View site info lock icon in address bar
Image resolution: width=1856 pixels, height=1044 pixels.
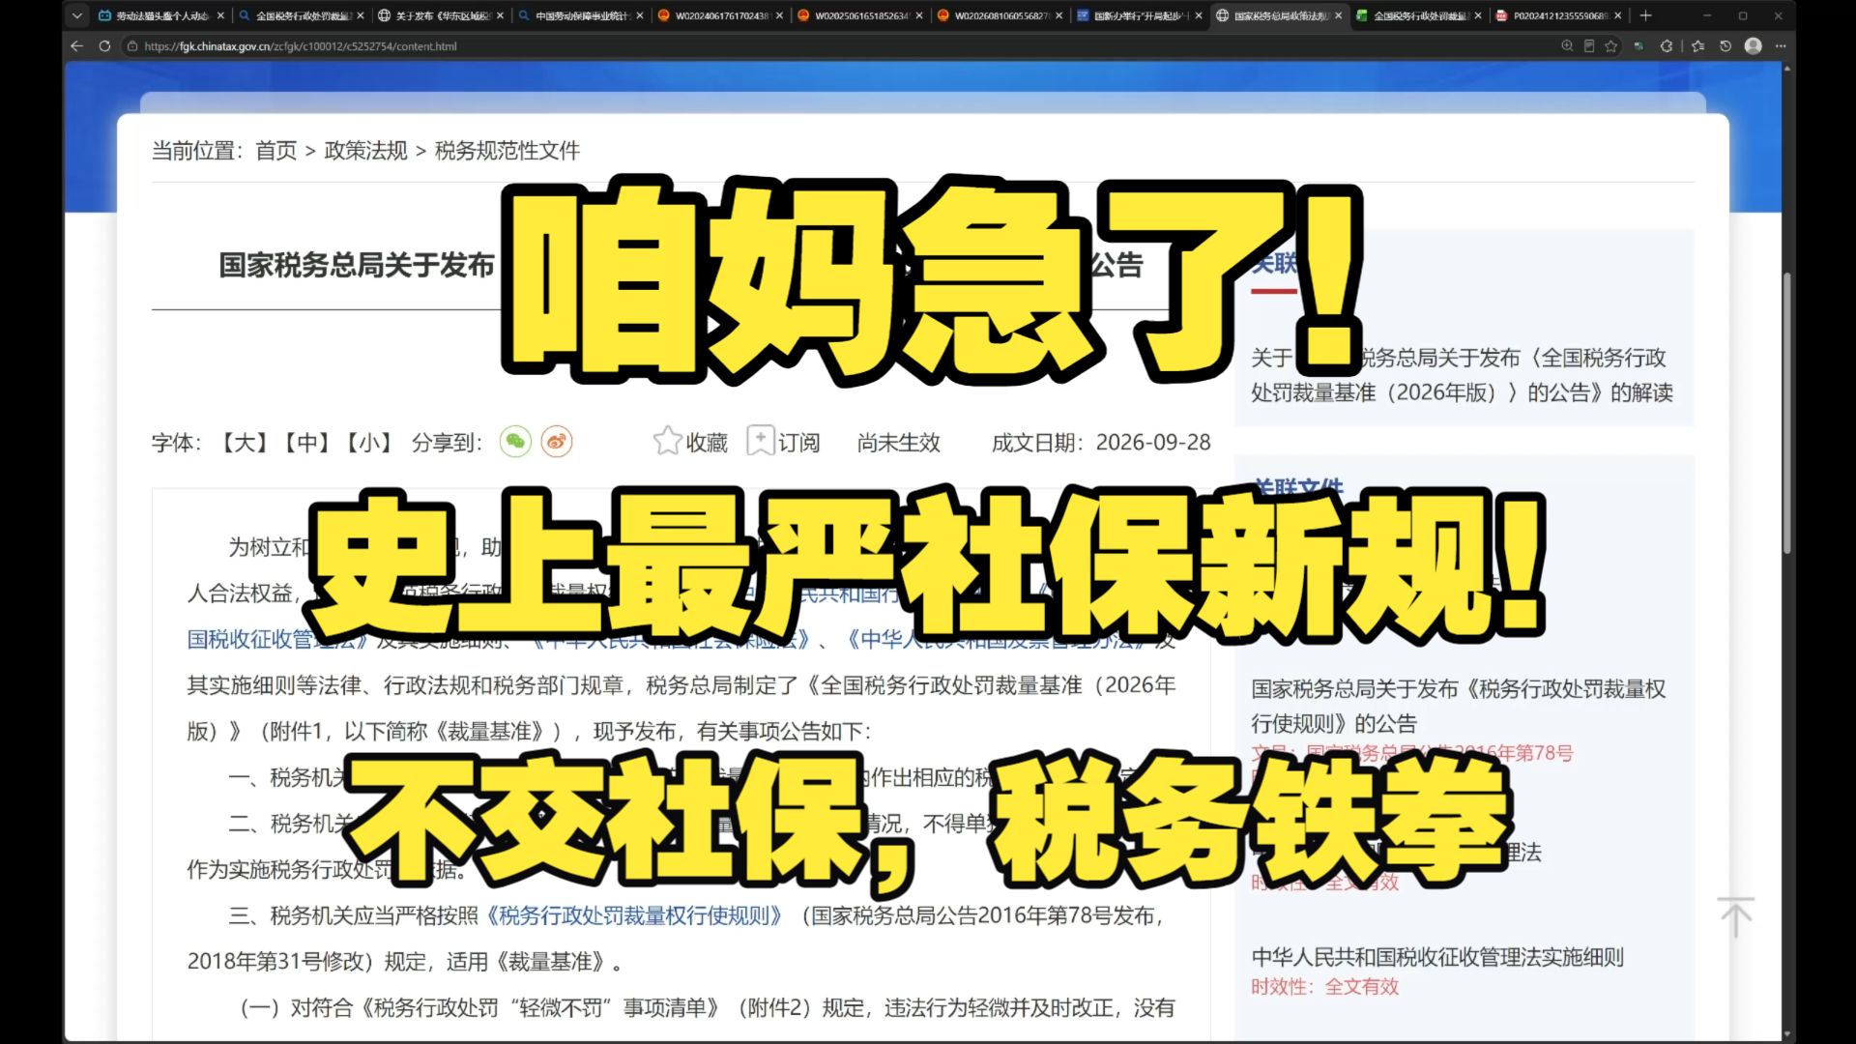[x=132, y=45]
